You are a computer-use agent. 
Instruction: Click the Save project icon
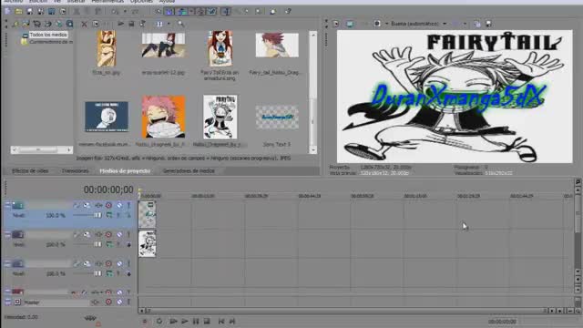tap(30, 12)
